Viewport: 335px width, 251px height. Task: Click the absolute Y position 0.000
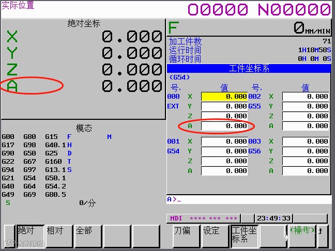pyautogui.click(x=132, y=53)
